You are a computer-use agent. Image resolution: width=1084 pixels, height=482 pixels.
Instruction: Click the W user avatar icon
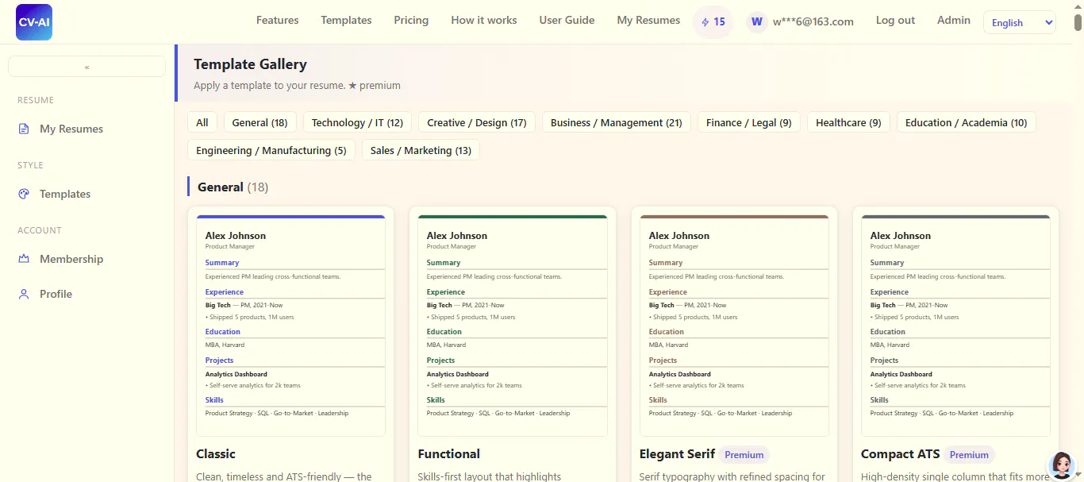pyautogui.click(x=756, y=22)
